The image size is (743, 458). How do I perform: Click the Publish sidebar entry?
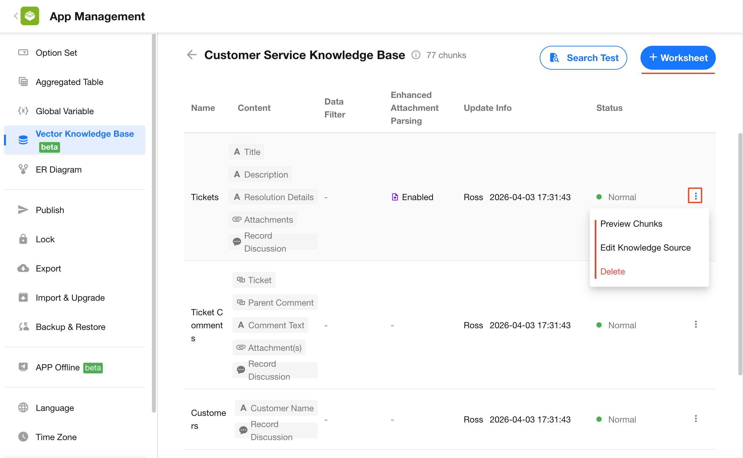click(x=50, y=210)
